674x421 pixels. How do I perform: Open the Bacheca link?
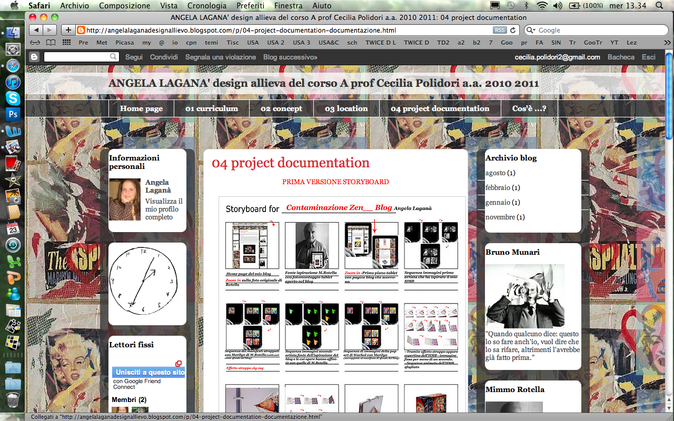621,57
